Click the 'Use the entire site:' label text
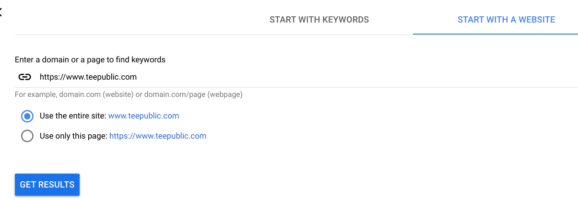 [x=73, y=116]
